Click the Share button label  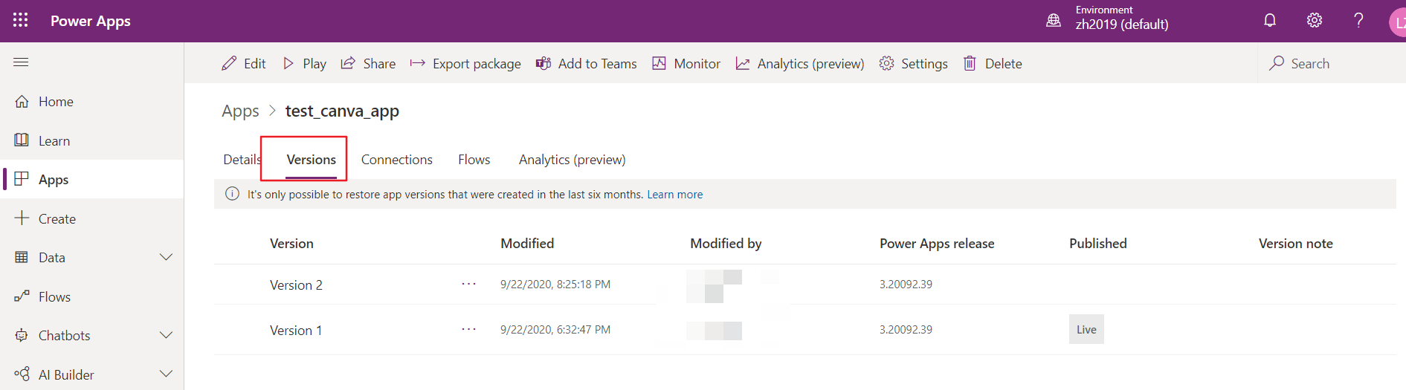[379, 64]
